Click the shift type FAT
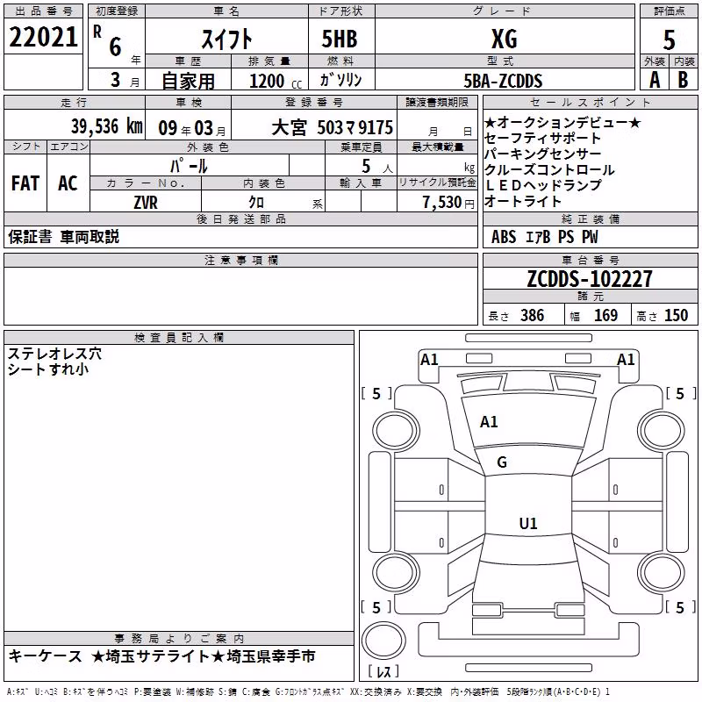Viewport: 702px width, 702px height. pos(25,183)
